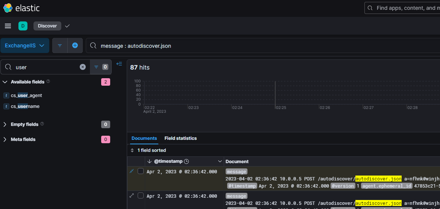Viewport: 440px width, 209px height.
Task: Click the first row's @version badge
Action: (x=343, y=186)
